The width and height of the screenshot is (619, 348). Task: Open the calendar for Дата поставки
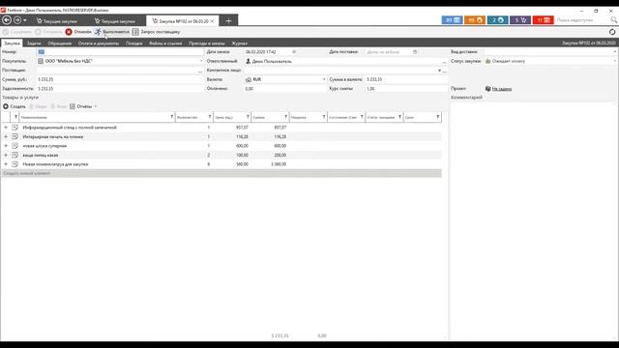(x=415, y=52)
